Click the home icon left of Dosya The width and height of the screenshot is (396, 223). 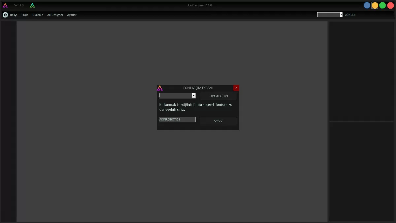tap(5, 15)
